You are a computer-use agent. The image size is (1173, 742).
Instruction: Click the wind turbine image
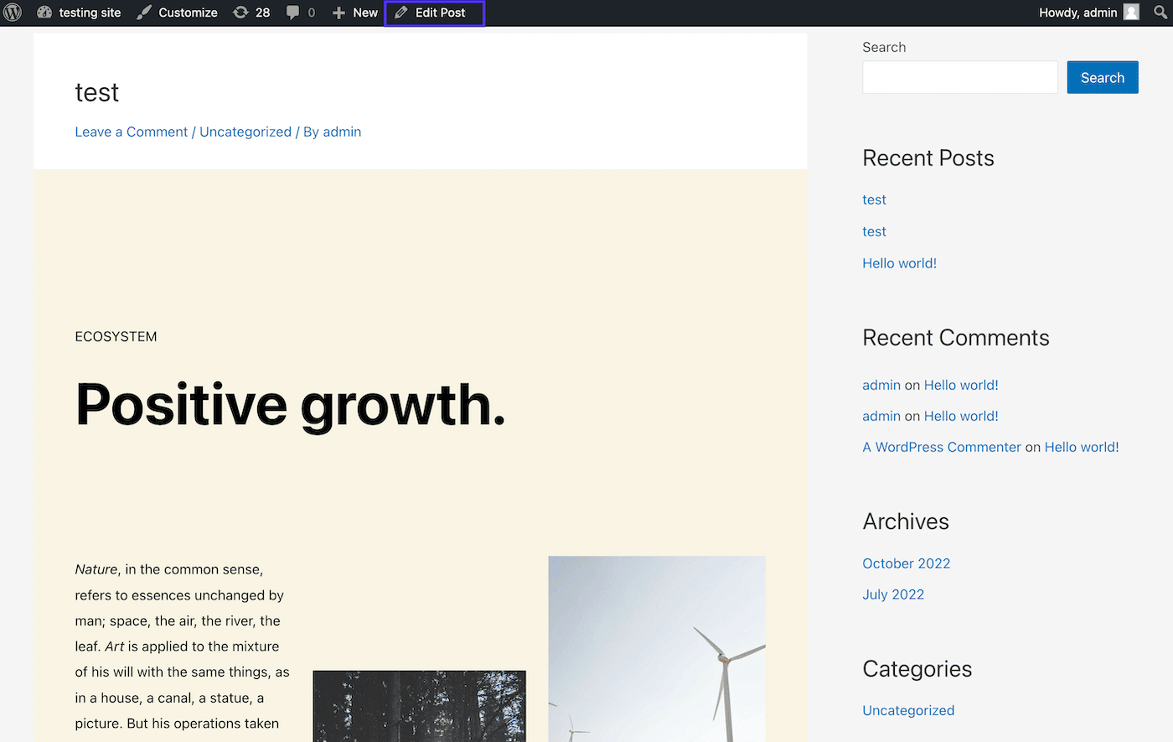point(657,648)
